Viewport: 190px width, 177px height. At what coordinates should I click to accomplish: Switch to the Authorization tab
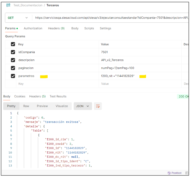(33, 29)
